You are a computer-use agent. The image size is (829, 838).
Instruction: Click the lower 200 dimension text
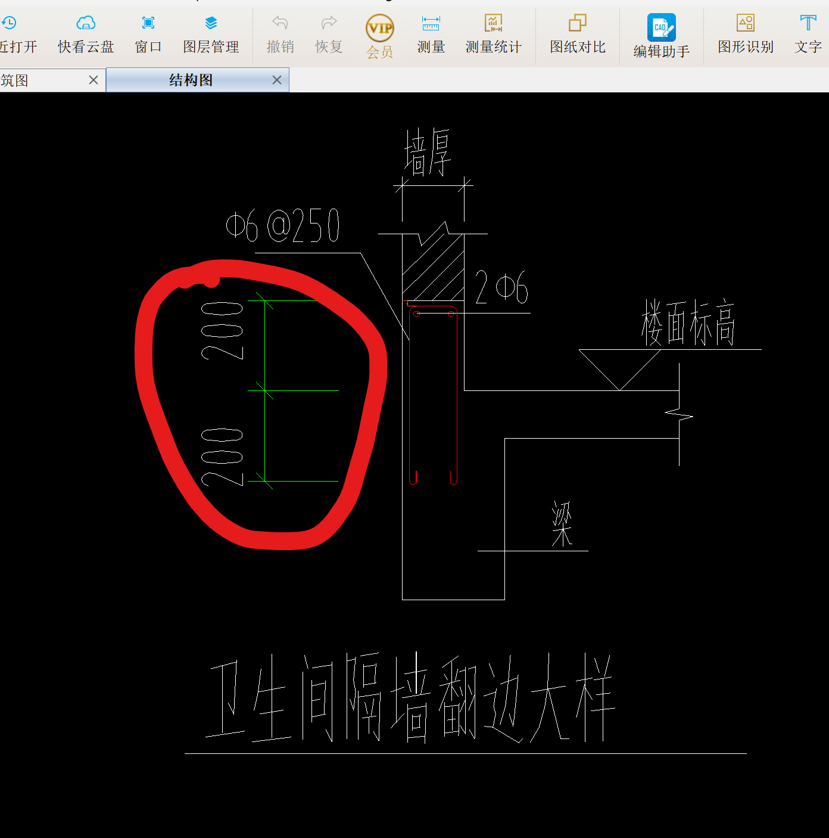coord(222,457)
